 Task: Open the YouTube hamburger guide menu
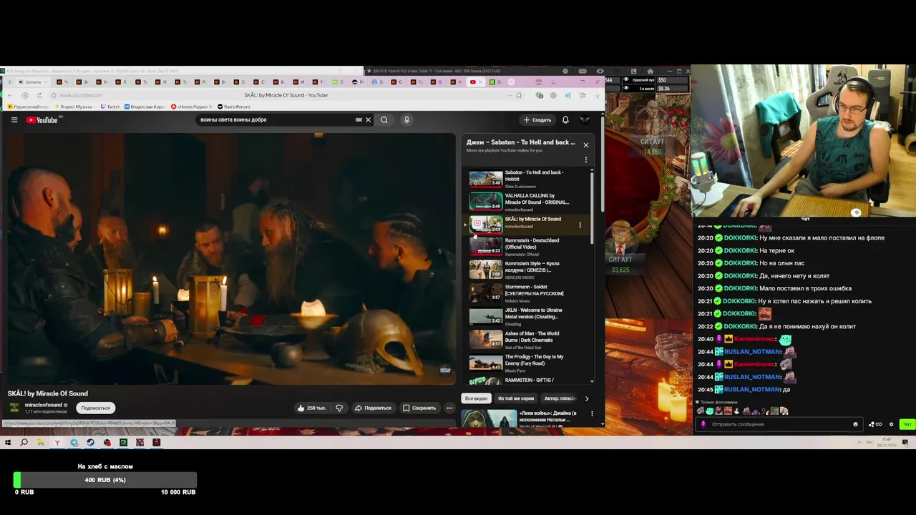14,119
